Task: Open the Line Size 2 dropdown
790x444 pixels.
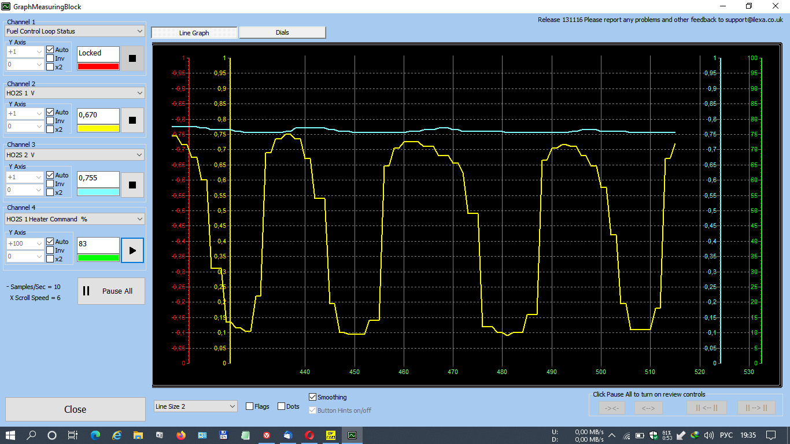Action: pyautogui.click(x=195, y=406)
